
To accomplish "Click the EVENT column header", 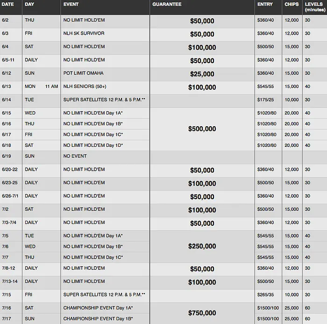I will click(x=71, y=4).
